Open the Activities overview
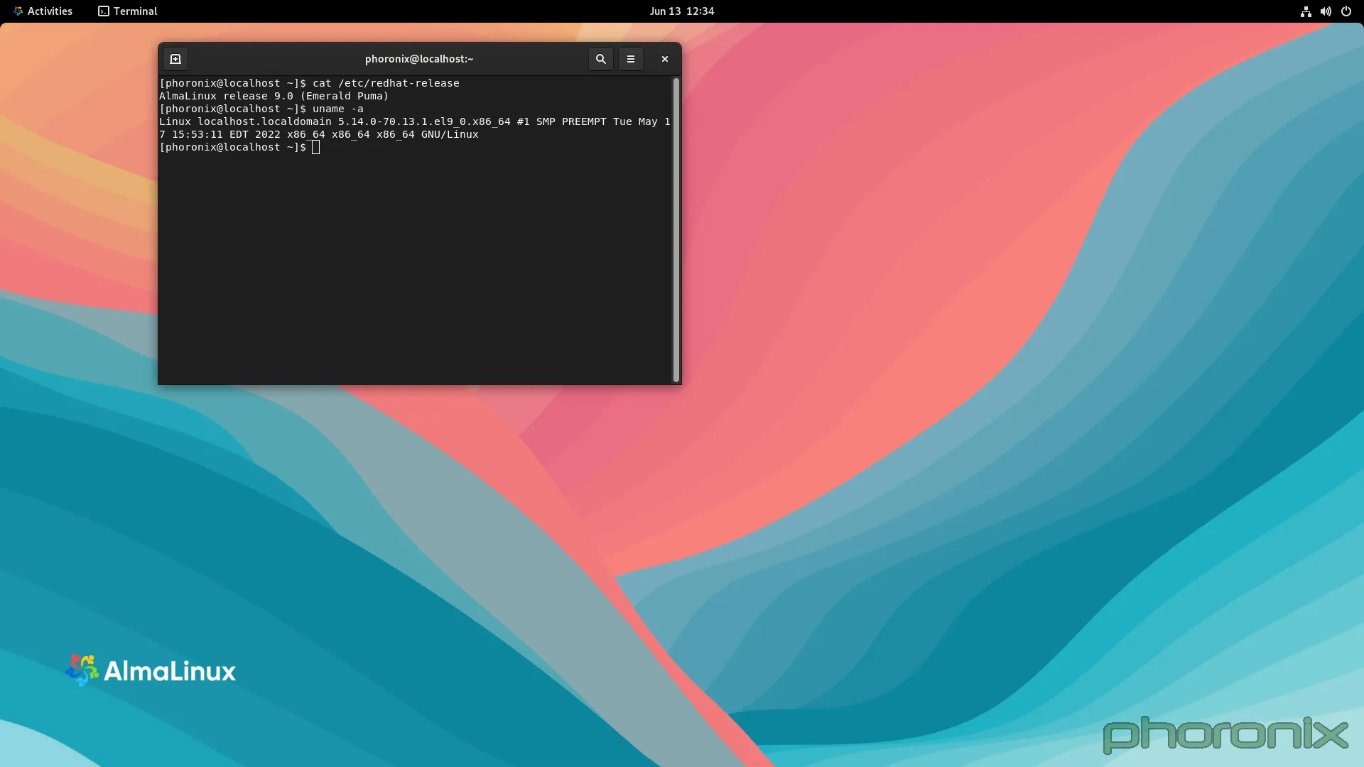1364x767 pixels. [x=43, y=11]
